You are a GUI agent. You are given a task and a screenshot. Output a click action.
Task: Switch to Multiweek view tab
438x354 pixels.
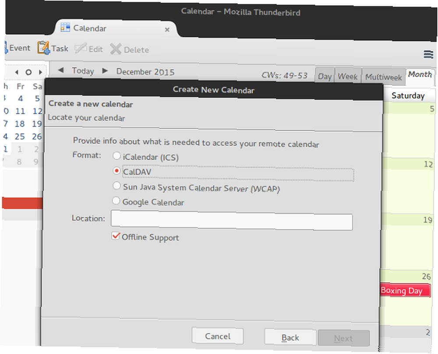point(384,77)
